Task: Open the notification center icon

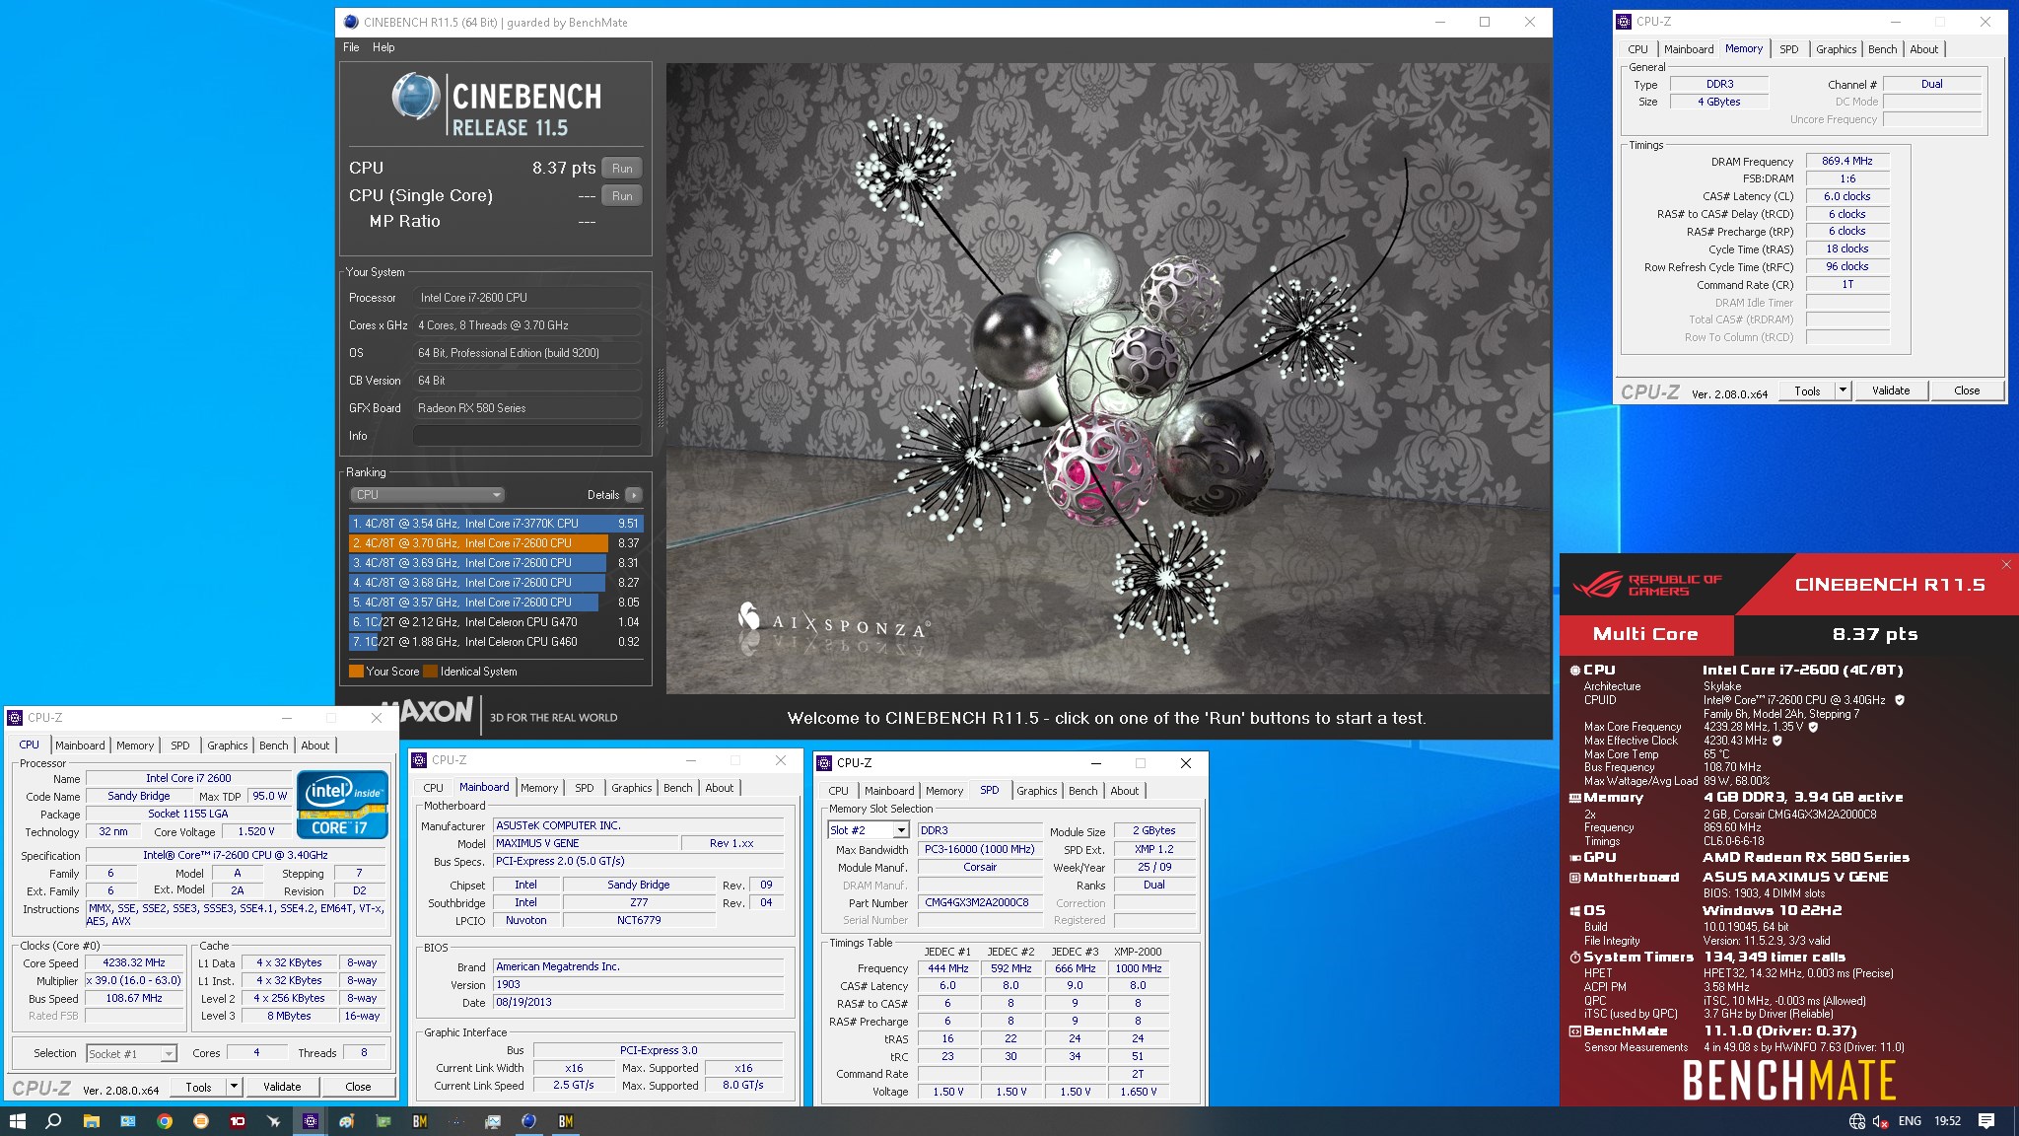Action: [1986, 1121]
